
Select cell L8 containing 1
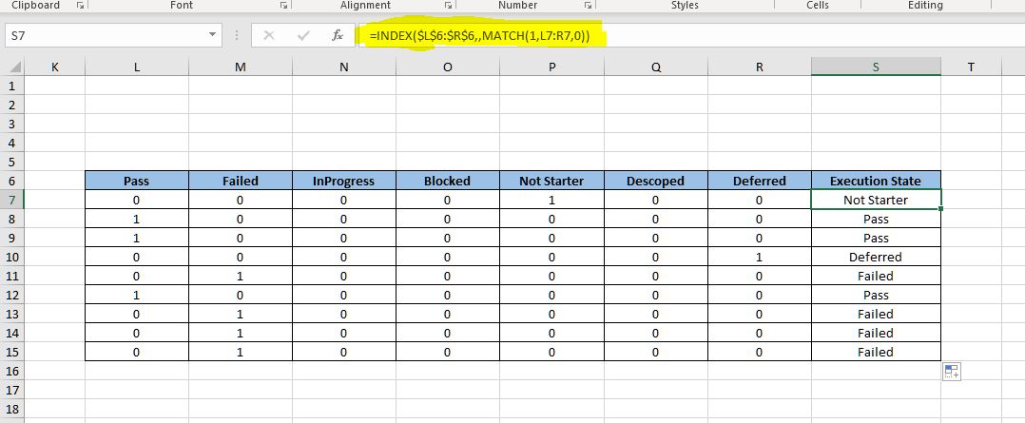click(137, 219)
